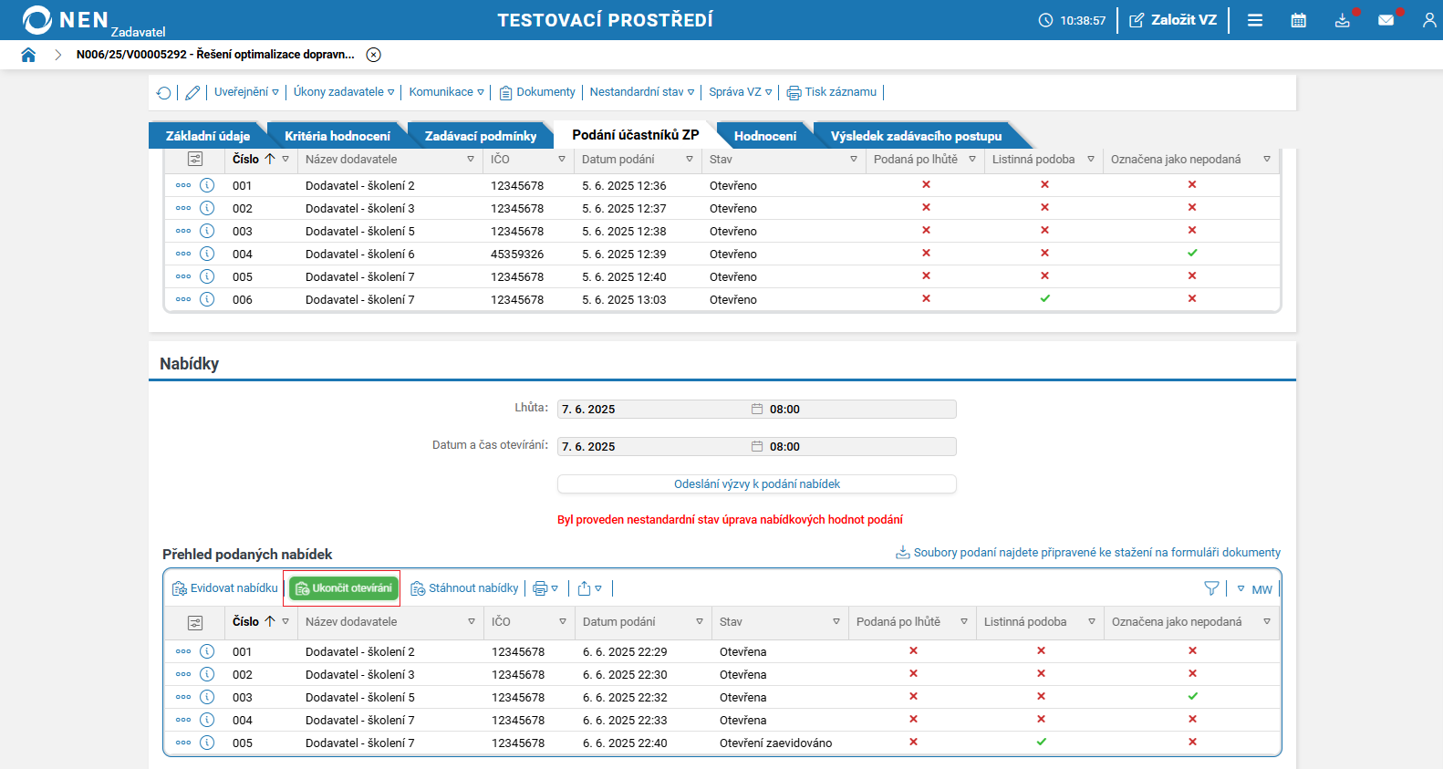
Task: Close the N006/25/V00005292 breadcrumb tab
Action: [x=373, y=55]
